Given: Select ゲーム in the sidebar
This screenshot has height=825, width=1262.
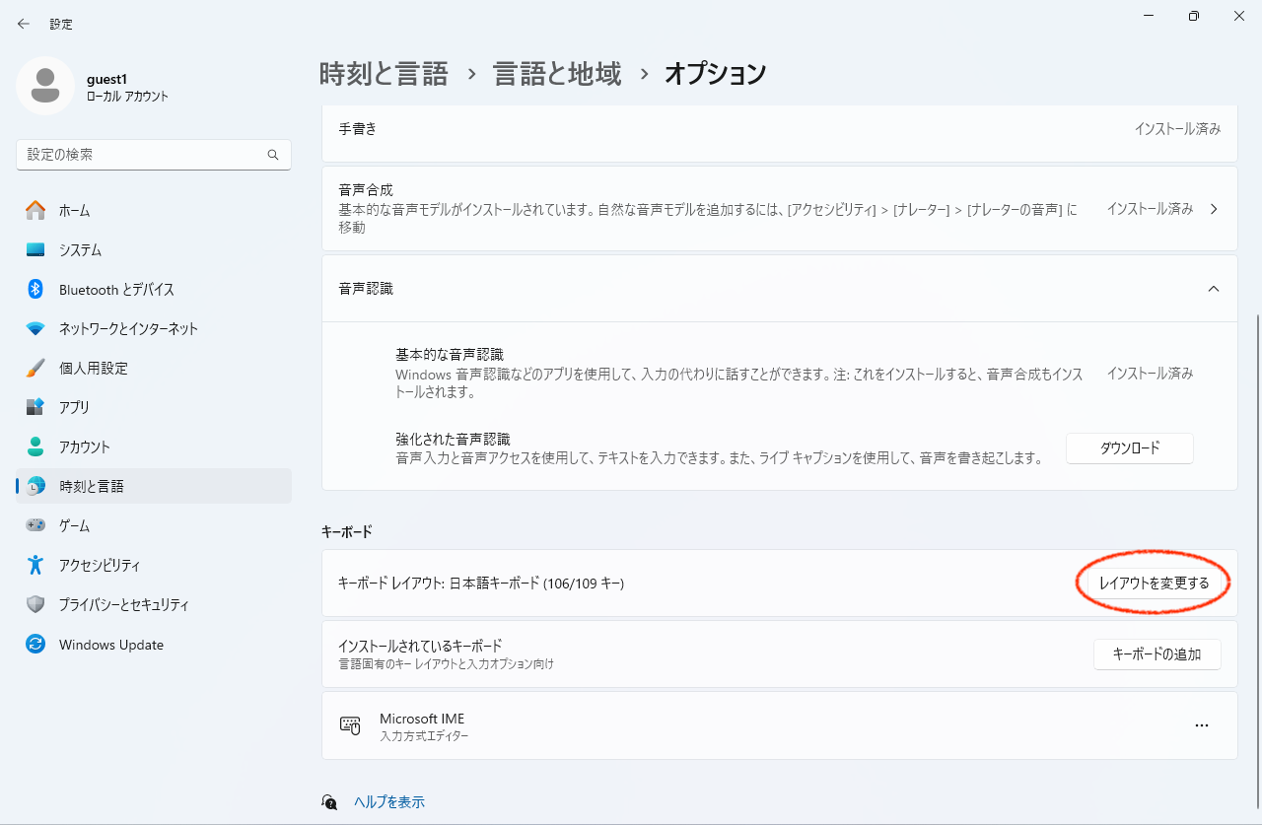Looking at the screenshot, I should pos(154,525).
